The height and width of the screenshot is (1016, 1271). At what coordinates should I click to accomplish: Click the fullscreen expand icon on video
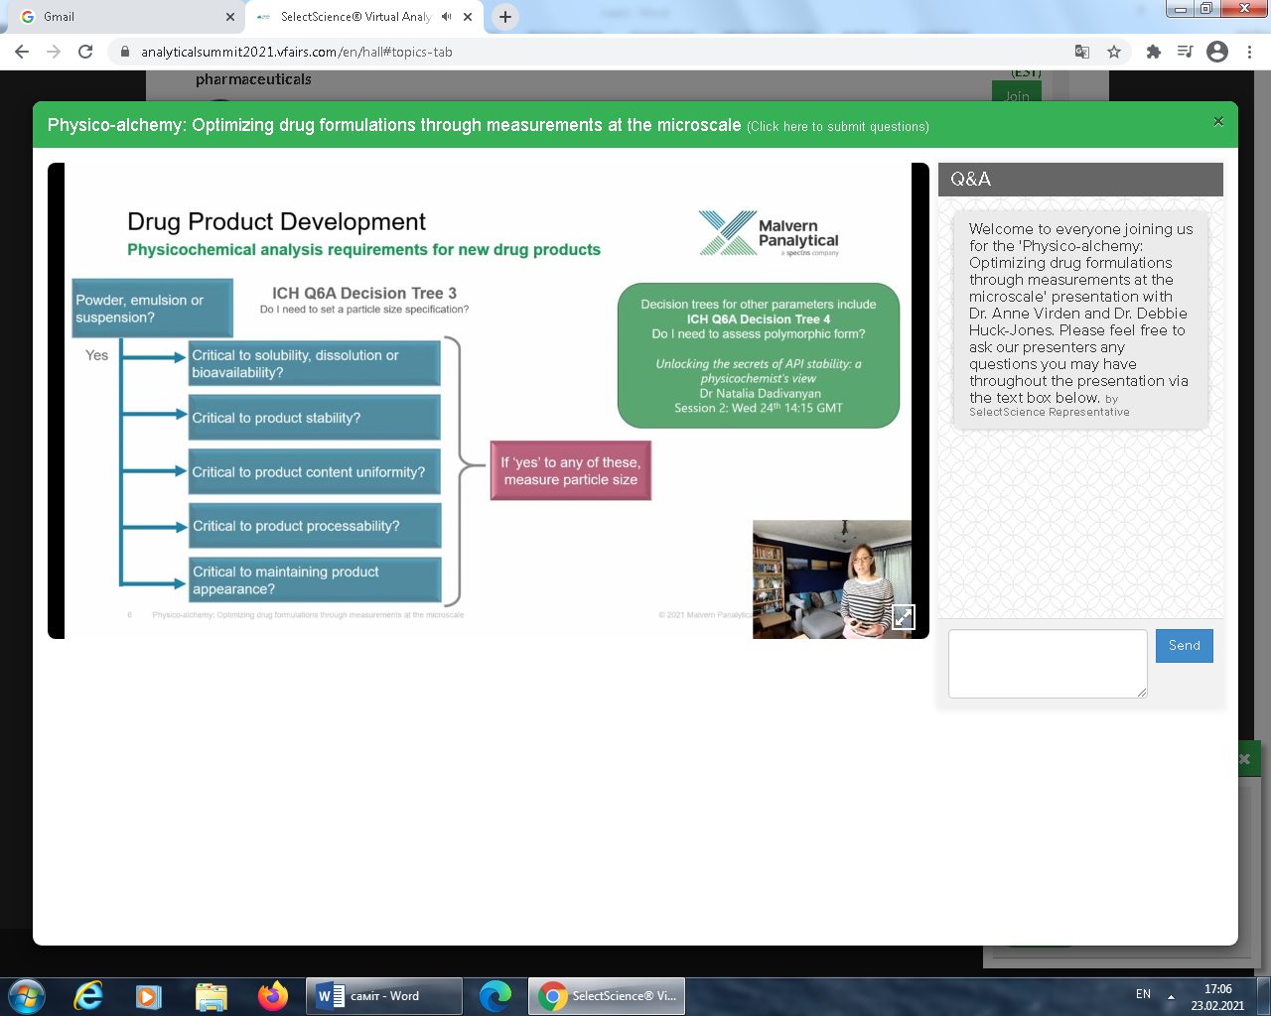903,616
